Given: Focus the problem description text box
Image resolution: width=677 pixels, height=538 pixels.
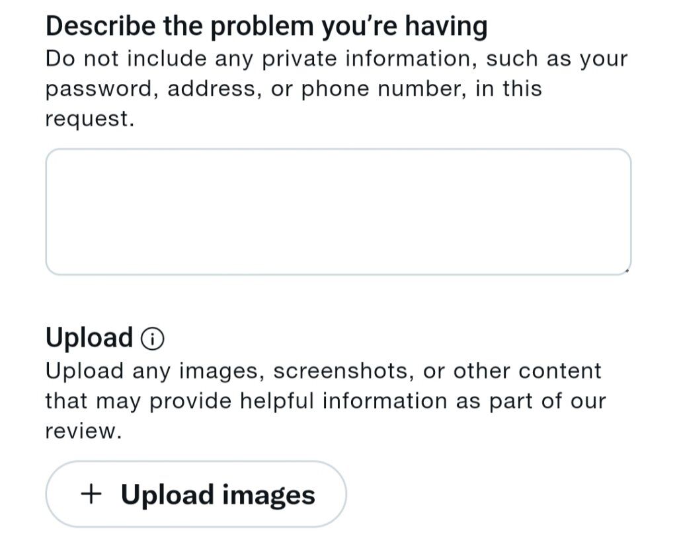Looking at the screenshot, I should pos(338,212).
